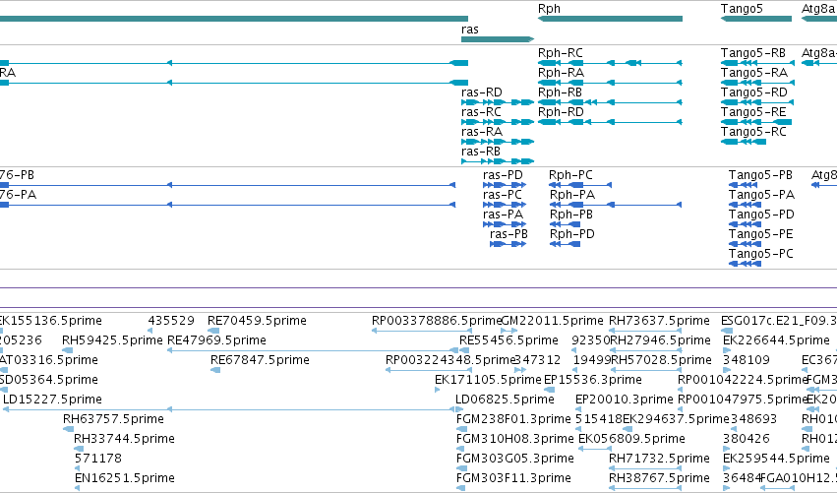Click EST EK294637.5prime
Viewport: 837px width, 493px height.
(676, 419)
